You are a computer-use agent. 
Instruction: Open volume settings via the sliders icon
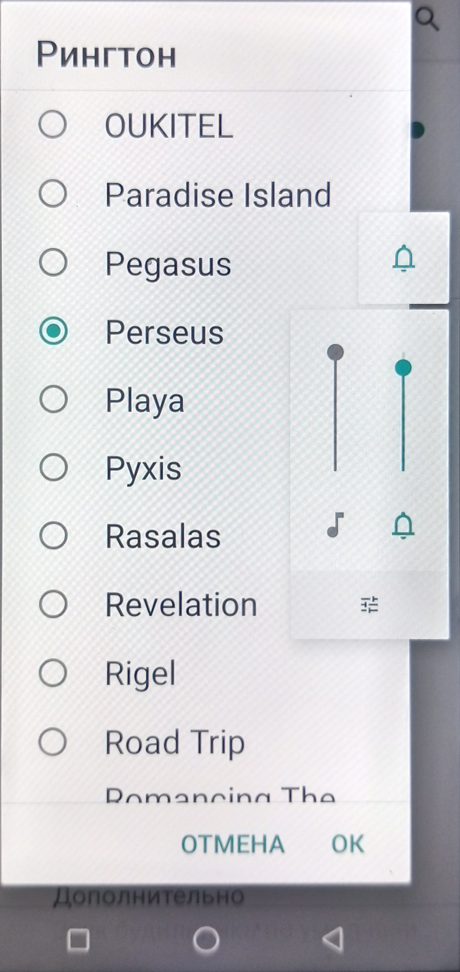(369, 605)
